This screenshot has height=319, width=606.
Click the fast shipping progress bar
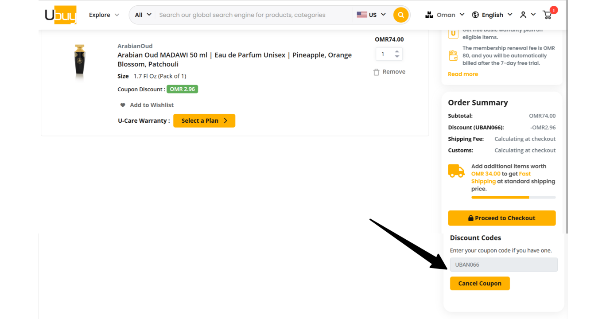point(513,197)
